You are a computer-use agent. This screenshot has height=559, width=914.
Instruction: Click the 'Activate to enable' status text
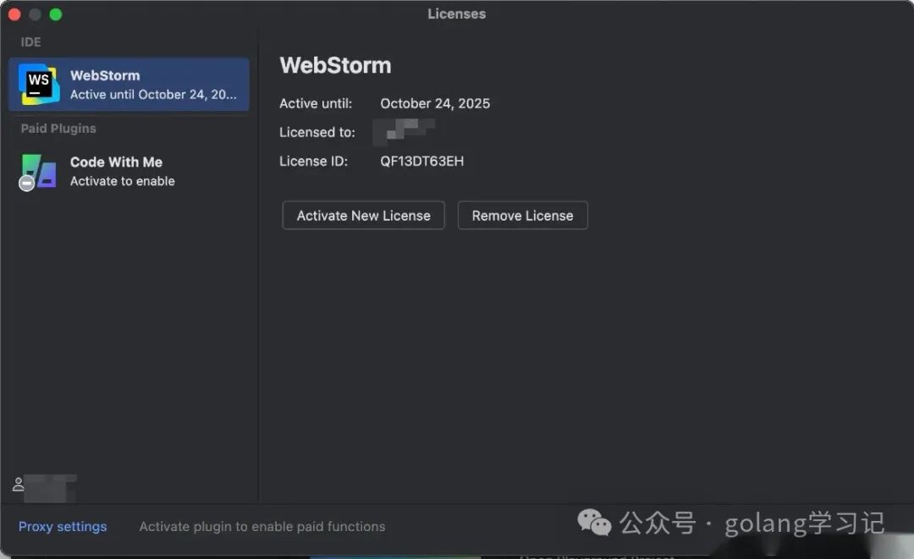[x=123, y=181]
